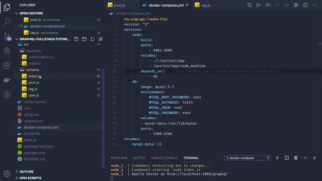
Task: Open file revision history icon
Action: [268, 5]
